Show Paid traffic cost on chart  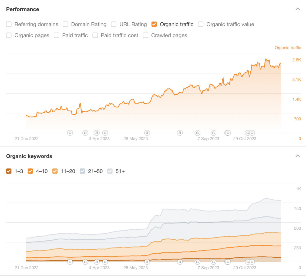point(95,35)
